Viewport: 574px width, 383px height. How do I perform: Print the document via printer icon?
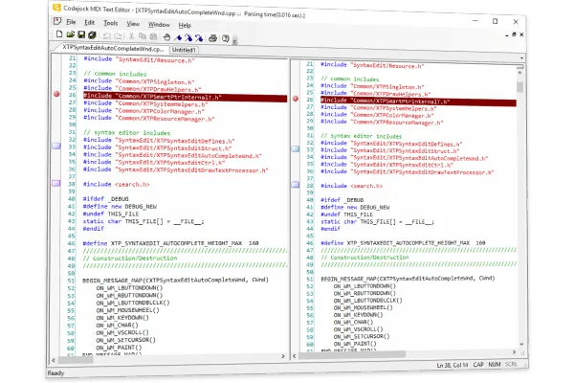(x=212, y=38)
